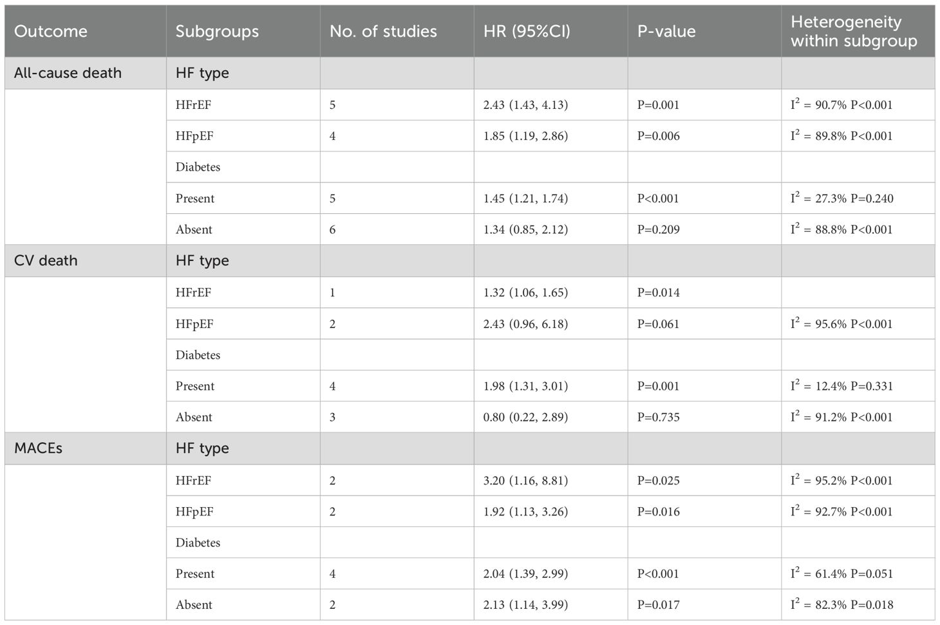Viewport: 940px width, 625px height.
Task: Click the P=0.735 cell
Action: pyautogui.click(x=658, y=417)
